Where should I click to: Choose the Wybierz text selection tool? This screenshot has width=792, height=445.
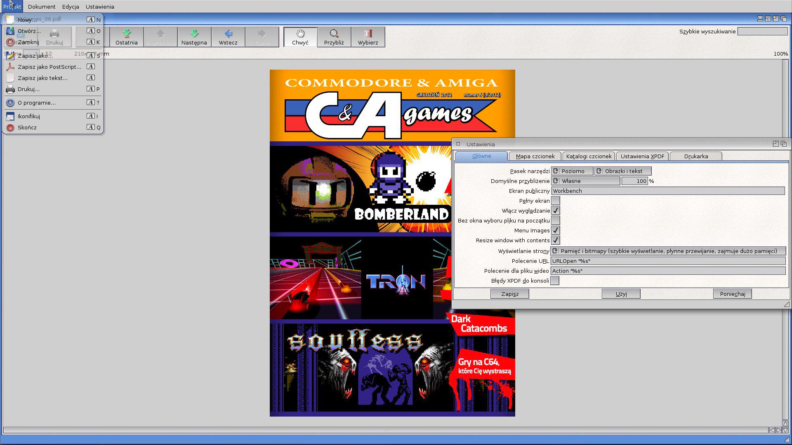(368, 37)
